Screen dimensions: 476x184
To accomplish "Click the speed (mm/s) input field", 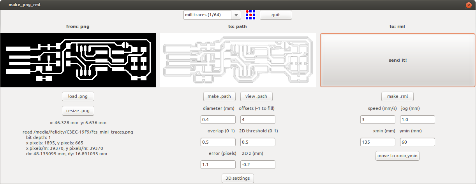I will 378,120.
